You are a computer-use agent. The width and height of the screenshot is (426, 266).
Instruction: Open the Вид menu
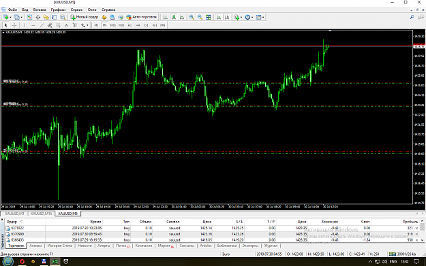(x=25, y=10)
